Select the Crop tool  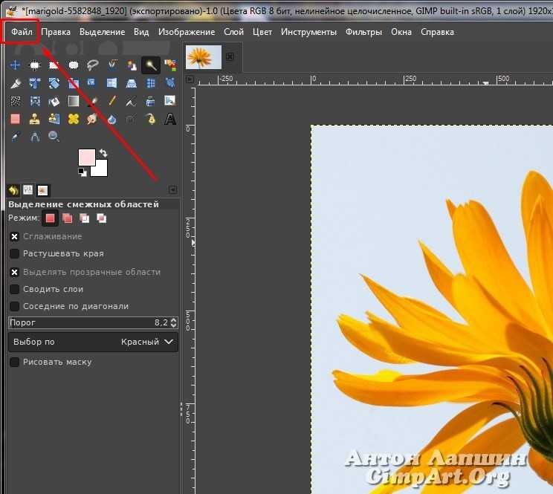pos(15,83)
